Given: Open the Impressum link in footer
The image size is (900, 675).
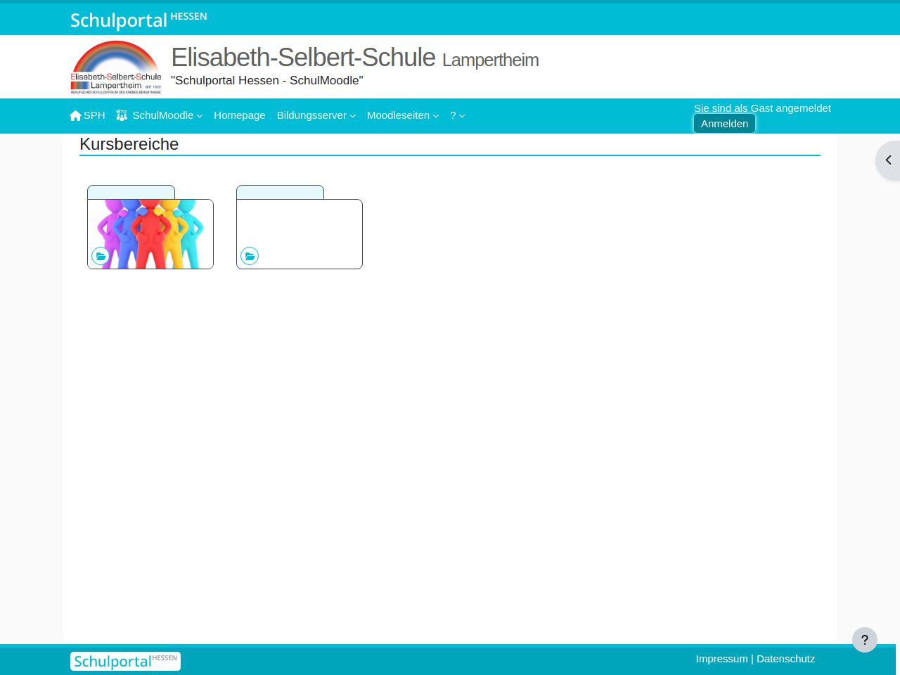Looking at the screenshot, I should [721, 659].
